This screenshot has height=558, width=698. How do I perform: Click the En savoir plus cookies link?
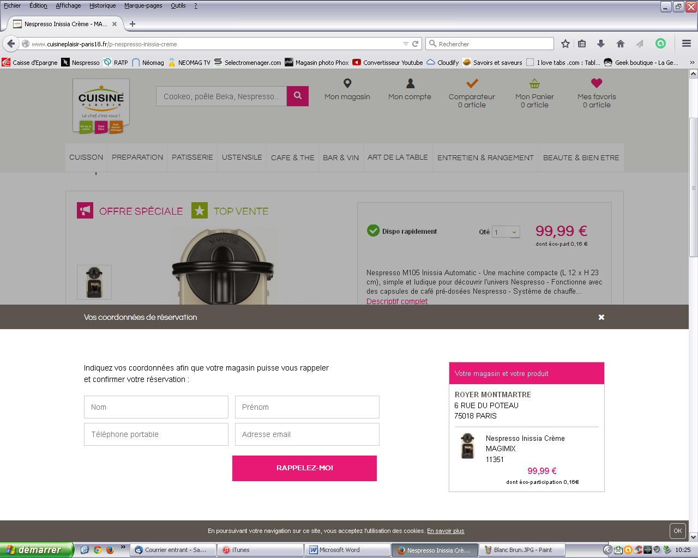click(x=446, y=531)
